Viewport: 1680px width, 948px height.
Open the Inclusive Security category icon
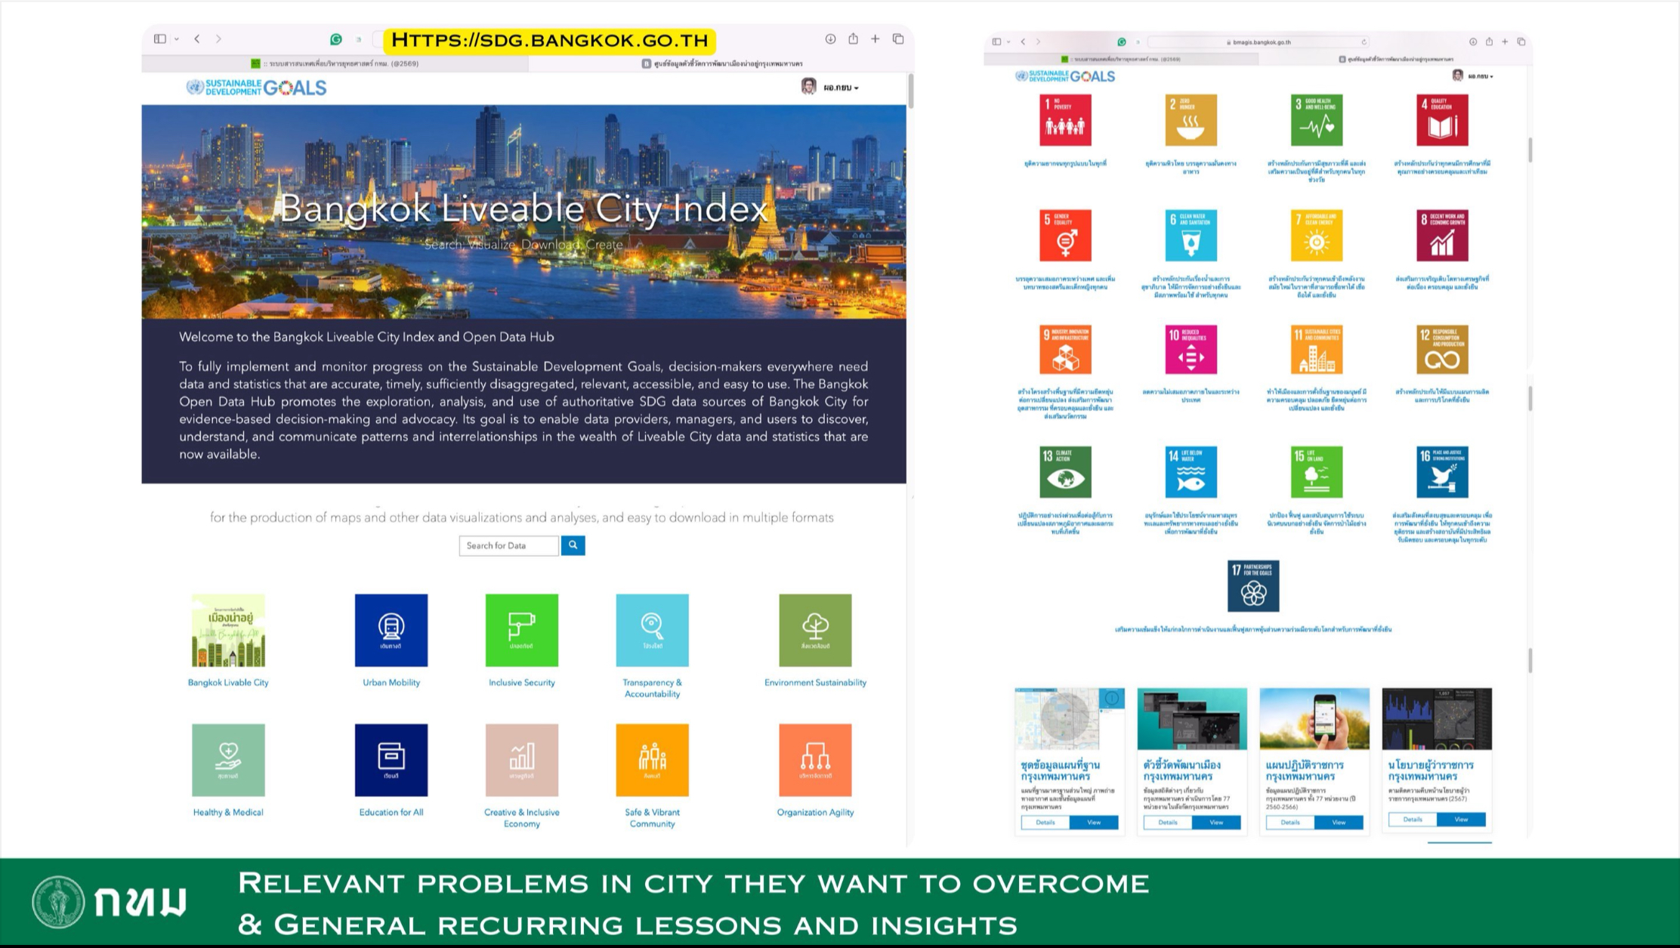pos(521,630)
